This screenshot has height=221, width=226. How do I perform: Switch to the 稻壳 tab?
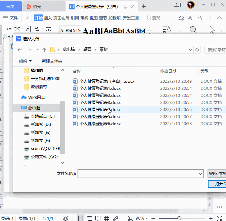44,6
